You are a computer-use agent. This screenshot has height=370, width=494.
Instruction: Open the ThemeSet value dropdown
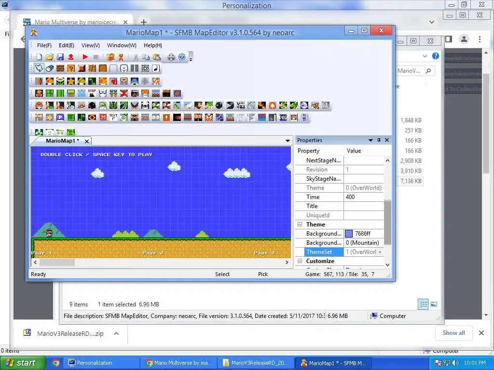click(x=380, y=252)
